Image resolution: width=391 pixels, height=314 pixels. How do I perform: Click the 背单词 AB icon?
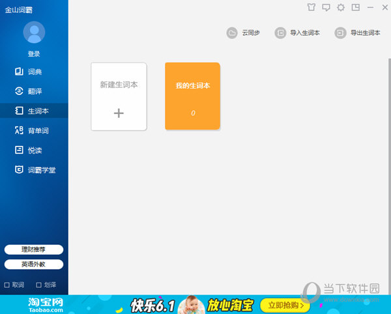click(x=19, y=130)
